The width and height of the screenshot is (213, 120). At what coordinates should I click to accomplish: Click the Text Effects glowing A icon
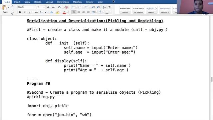coord(52,12)
